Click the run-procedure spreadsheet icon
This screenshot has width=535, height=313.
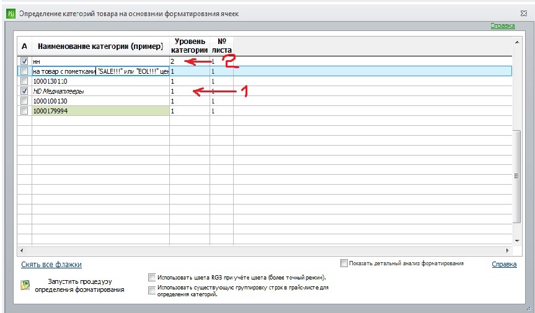click(x=25, y=284)
